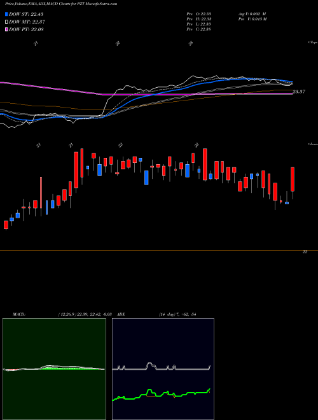Click the 22 price level label
Viewport: 318px width, 420px height.
pyautogui.click(x=305, y=252)
